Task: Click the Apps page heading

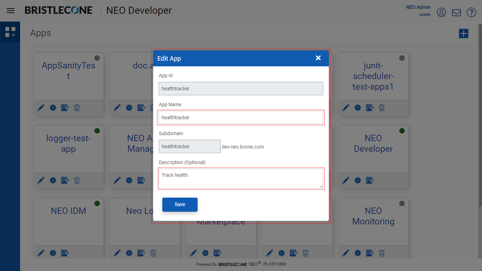Action: (x=41, y=33)
